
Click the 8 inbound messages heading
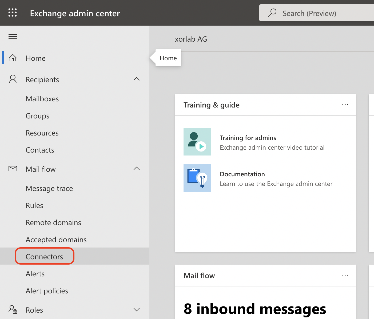click(x=255, y=309)
